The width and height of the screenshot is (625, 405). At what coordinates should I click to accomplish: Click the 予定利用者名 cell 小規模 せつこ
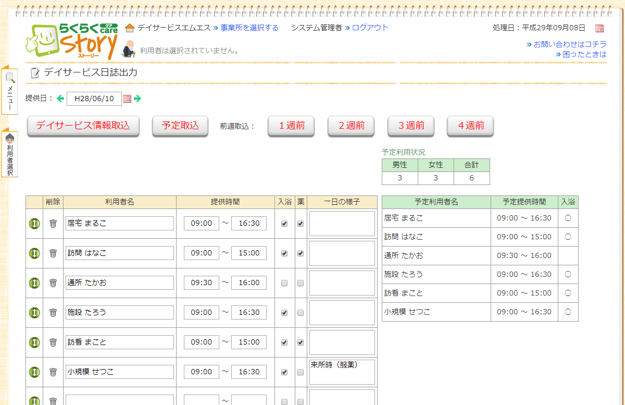(x=436, y=312)
